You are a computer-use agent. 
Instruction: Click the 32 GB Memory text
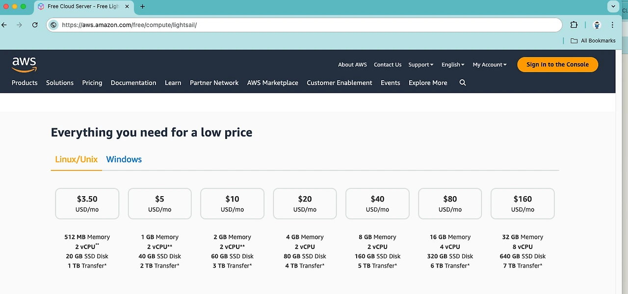(x=523, y=237)
